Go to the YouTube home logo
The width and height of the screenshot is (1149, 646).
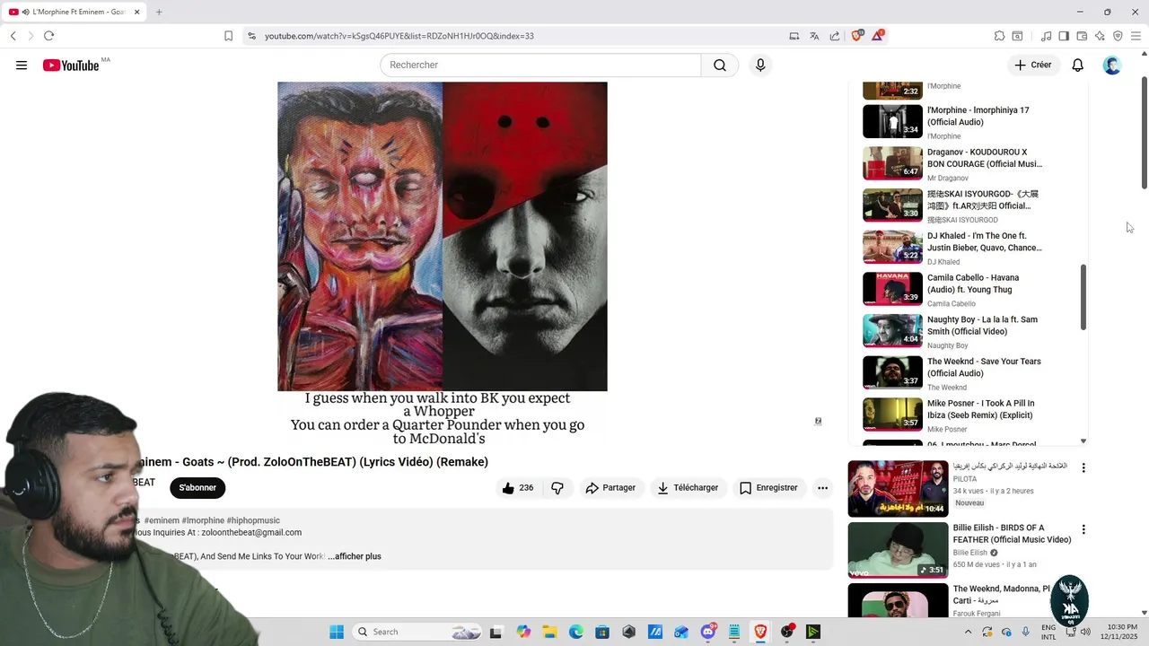71,65
